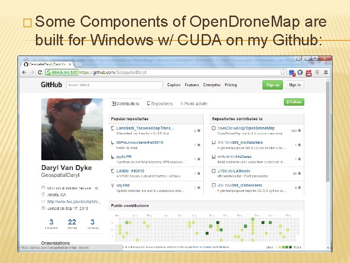Select the Contributions tab
The image size is (350, 263).
point(125,104)
